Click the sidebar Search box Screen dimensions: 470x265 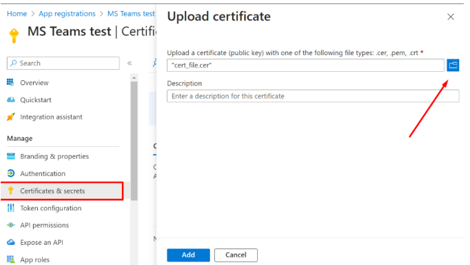pos(63,63)
